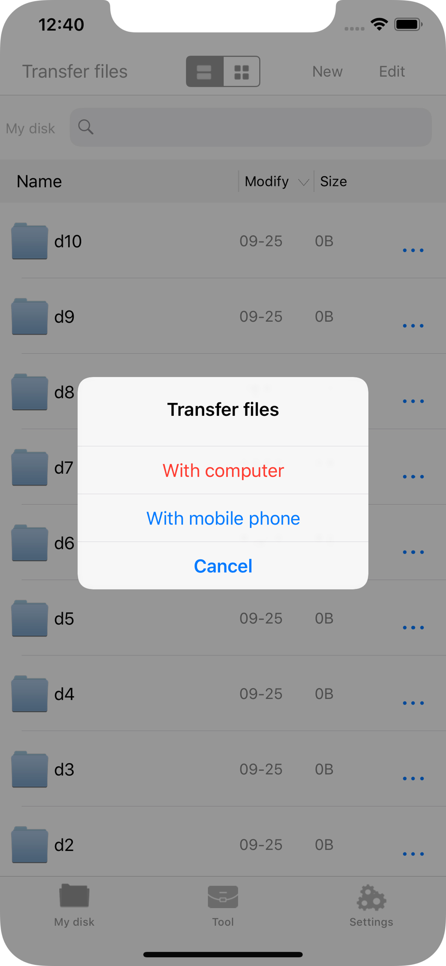The image size is (446, 966).
Task: Focus the My disk search field
Action: 251,127
